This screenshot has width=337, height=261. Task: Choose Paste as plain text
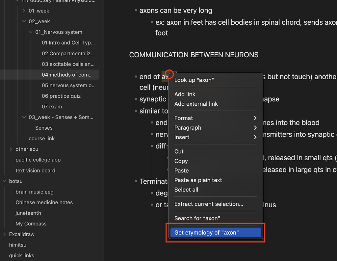(x=198, y=180)
